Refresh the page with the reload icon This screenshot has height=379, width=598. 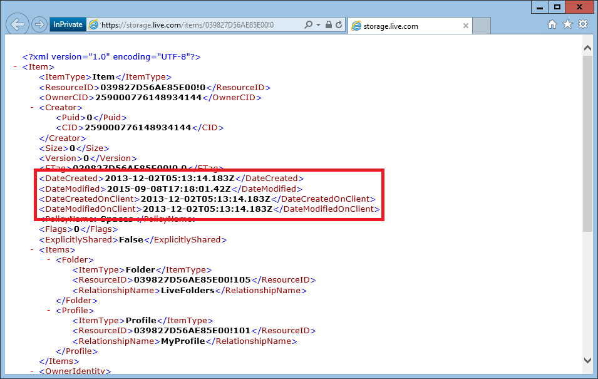[x=339, y=25]
